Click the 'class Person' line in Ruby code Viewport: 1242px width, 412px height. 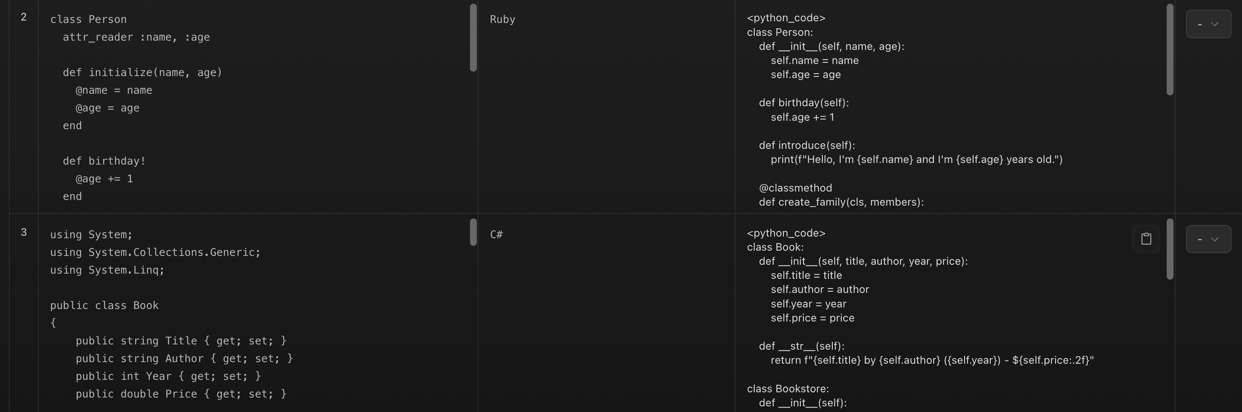click(x=88, y=19)
